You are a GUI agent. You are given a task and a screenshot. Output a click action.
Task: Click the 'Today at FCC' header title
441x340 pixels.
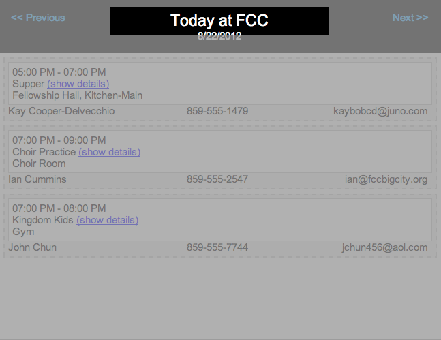click(219, 20)
